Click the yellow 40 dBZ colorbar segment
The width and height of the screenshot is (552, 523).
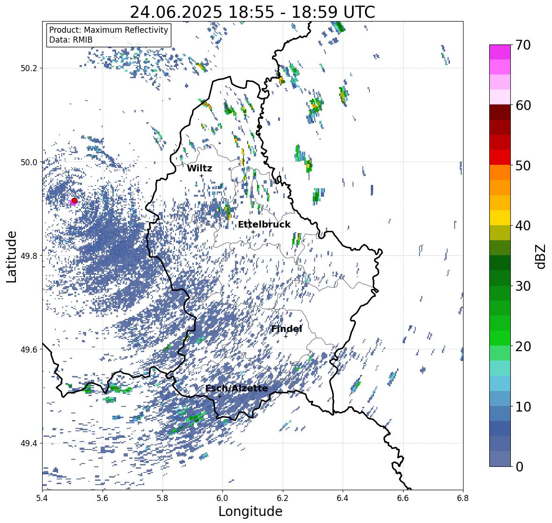[x=500, y=218]
